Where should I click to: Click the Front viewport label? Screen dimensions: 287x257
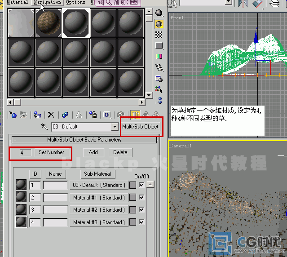[177, 18]
